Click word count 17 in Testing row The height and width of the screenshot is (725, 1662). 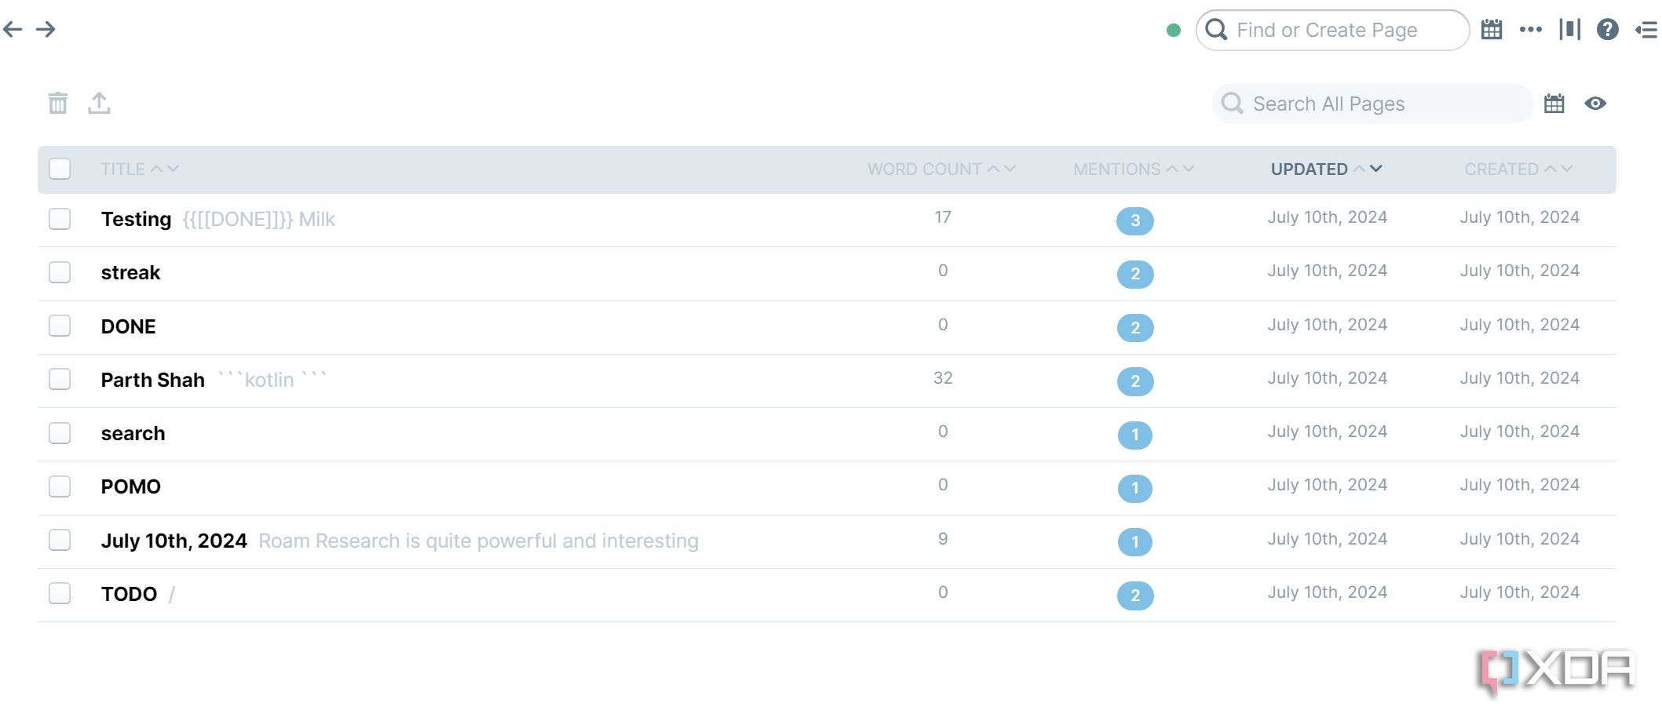point(943,217)
